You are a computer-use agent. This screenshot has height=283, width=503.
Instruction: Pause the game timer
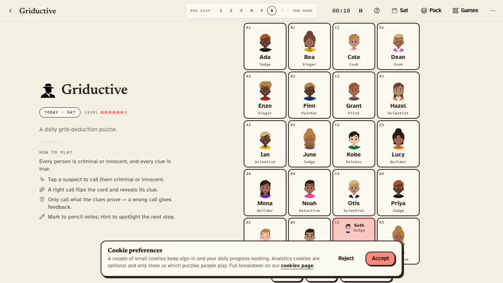pyautogui.click(x=361, y=11)
